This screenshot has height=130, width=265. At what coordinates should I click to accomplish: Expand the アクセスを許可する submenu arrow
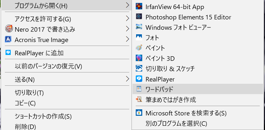[128, 18]
